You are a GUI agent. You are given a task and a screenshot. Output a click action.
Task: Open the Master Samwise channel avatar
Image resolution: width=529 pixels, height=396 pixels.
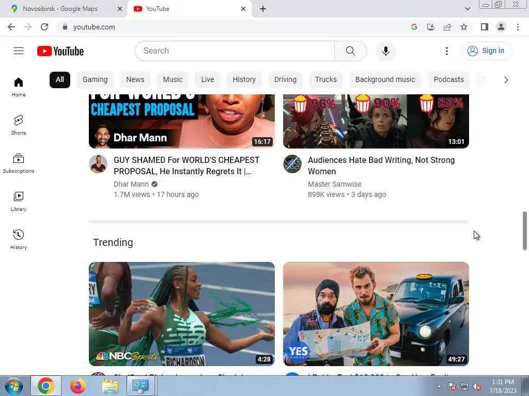point(292,164)
